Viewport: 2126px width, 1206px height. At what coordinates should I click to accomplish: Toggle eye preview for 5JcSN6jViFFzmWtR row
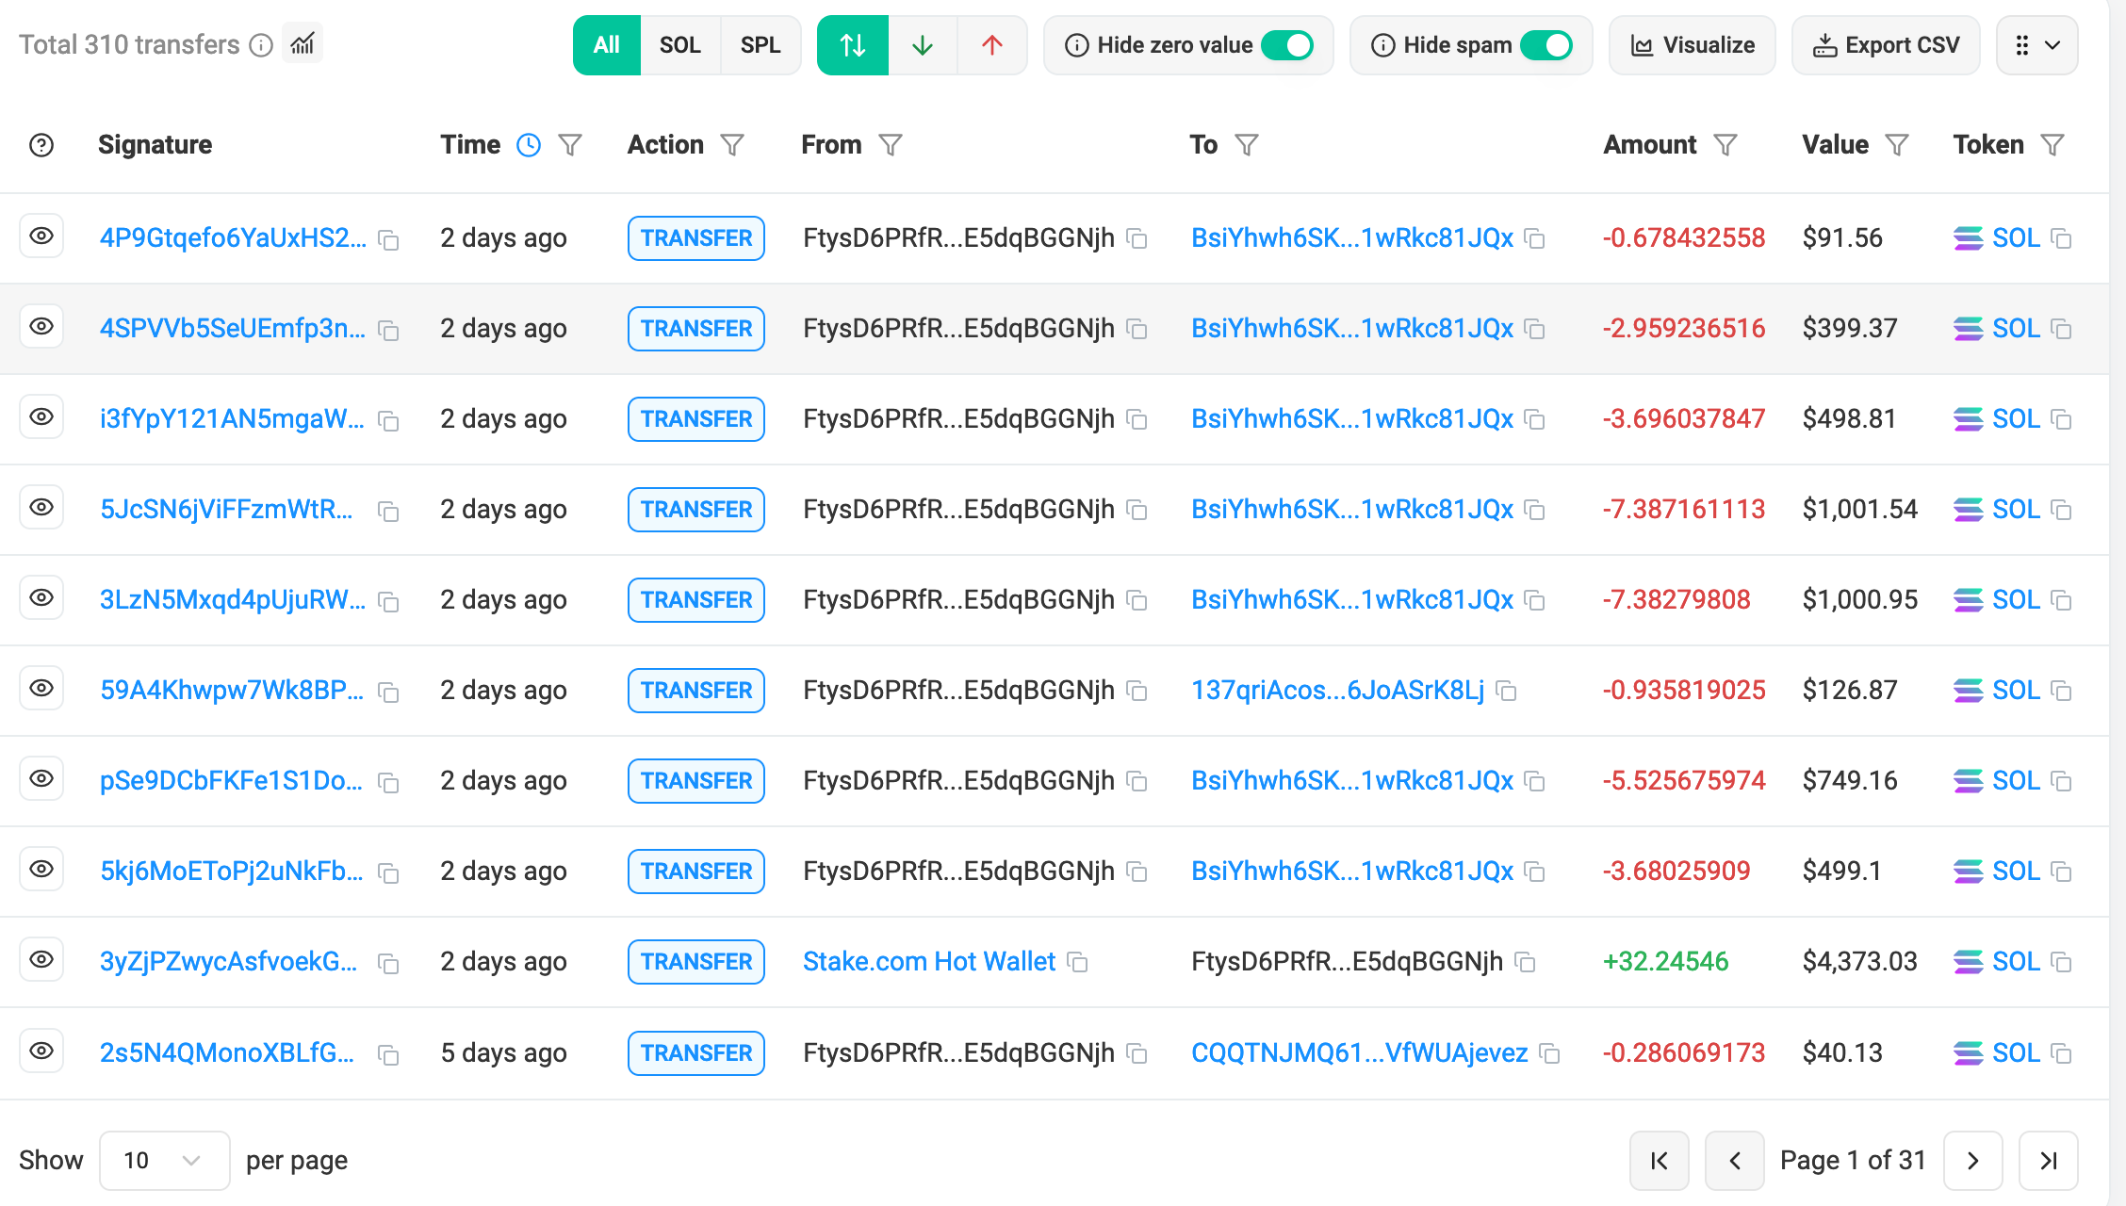coord(41,507)
